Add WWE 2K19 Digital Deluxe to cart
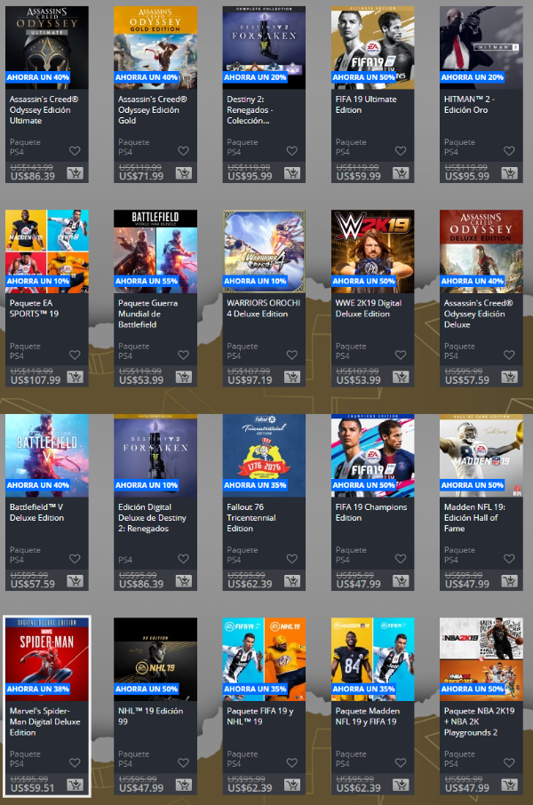The width and height of the screenshot is (533, 805). (x=401, y=379)
